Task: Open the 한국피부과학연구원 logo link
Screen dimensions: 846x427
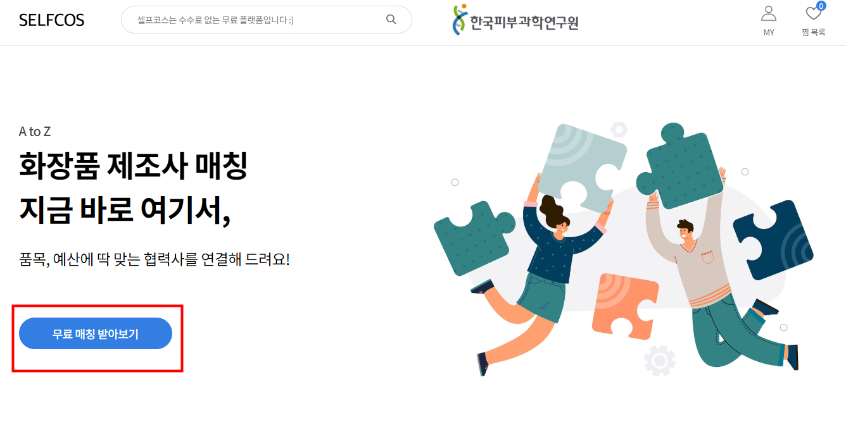Action: coord(515,20)
